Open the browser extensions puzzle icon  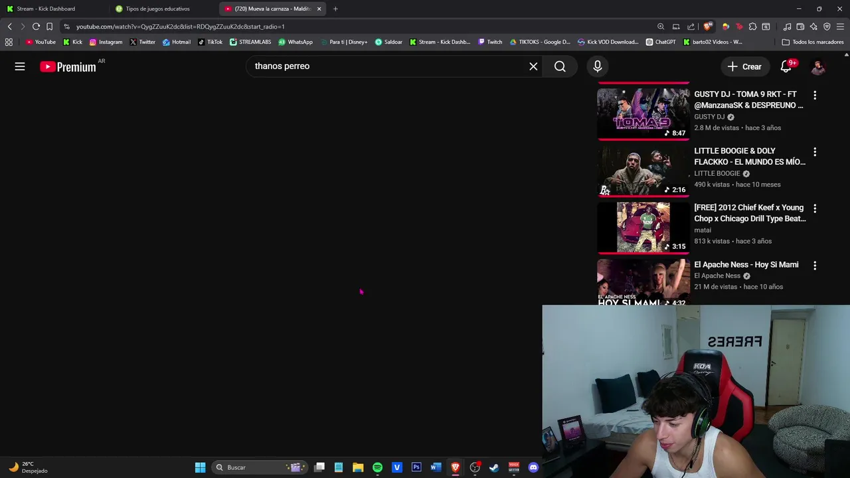coord(752,27)
